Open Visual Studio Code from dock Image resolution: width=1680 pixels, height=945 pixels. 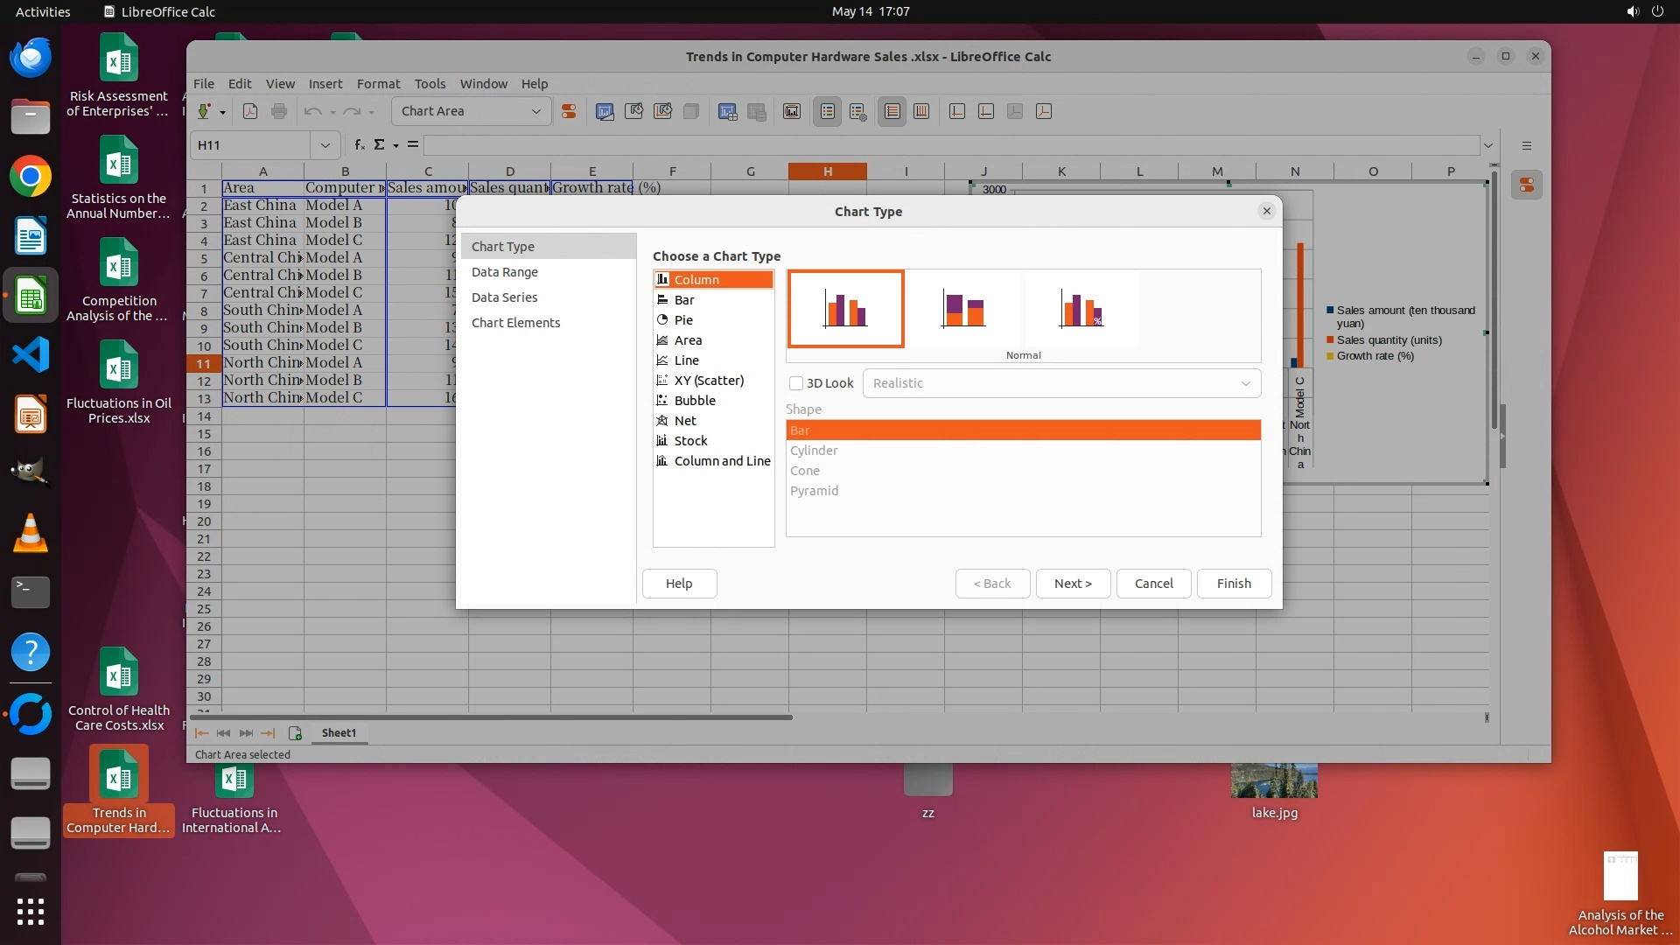coord(31,354)
